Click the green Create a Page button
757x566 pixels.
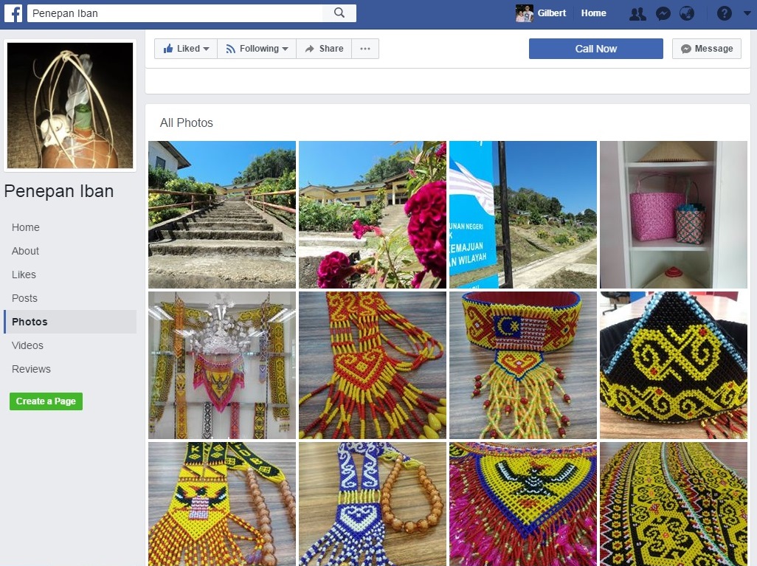pyautogui.click(x=46, y=401)
